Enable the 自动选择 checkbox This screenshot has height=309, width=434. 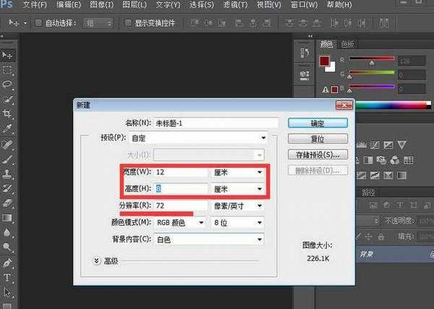pos(38,23)
